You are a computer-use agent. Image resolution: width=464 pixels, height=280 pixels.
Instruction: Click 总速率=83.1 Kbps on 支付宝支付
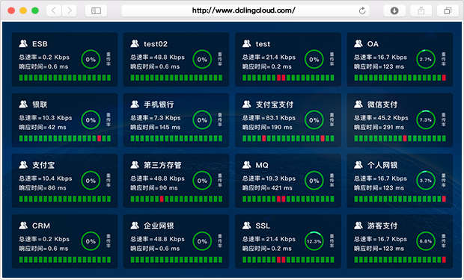tap(269, 118)
